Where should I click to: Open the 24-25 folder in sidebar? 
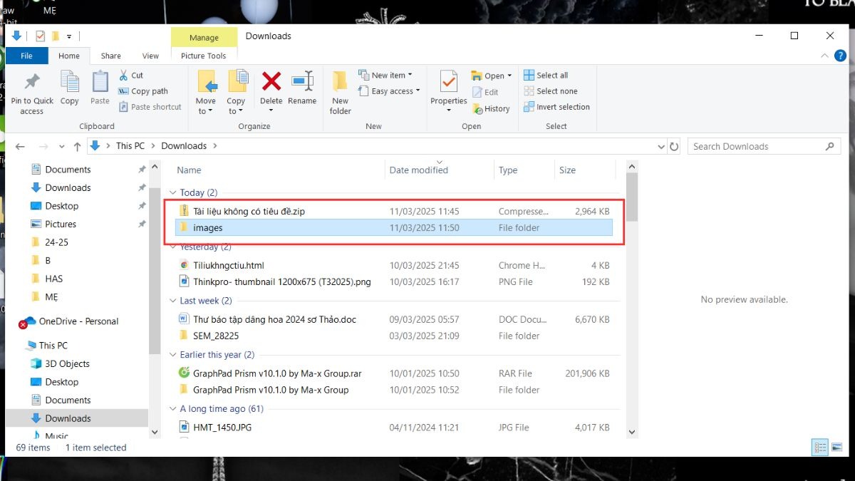click(x=57, y=242)
